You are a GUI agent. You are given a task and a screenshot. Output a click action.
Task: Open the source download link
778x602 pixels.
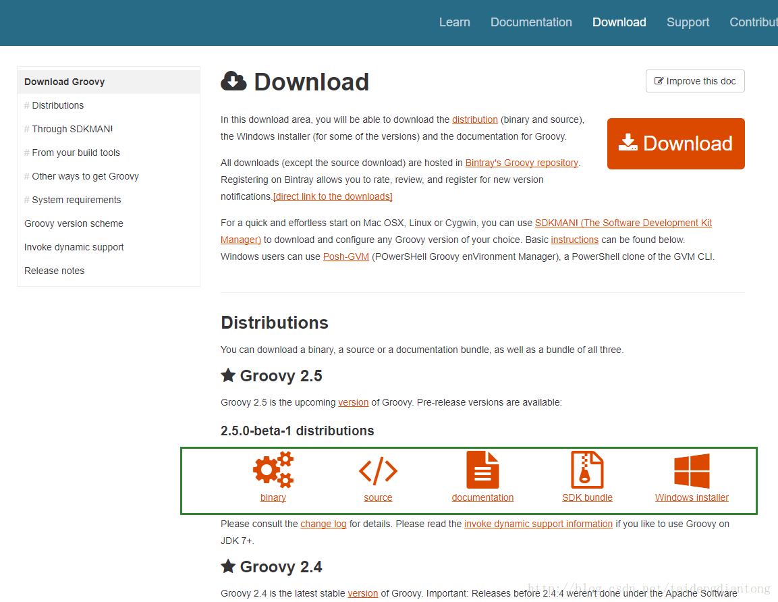378,497
